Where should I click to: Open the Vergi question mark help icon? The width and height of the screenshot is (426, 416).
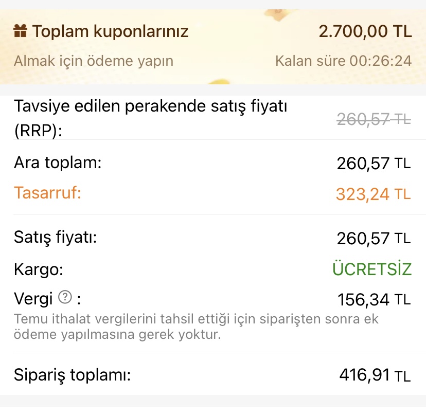pyautogui.click(x=65, y=297)
